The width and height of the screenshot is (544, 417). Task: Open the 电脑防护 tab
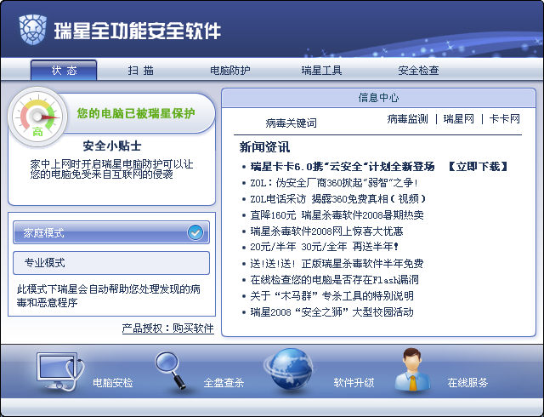coord(230,71)
